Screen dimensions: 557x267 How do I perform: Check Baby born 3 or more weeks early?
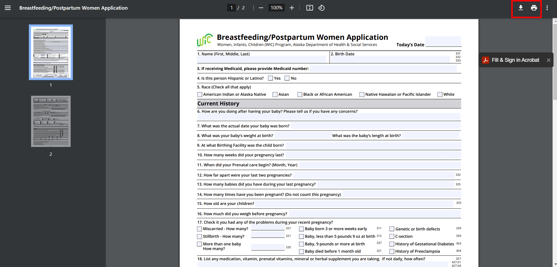[x=301, y=229]
